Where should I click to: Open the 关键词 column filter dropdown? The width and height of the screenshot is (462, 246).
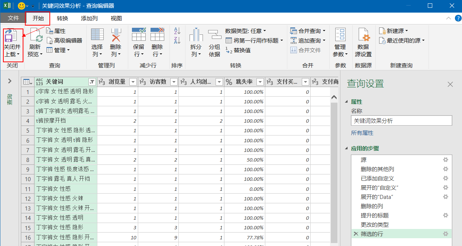(x=92, y=82)
